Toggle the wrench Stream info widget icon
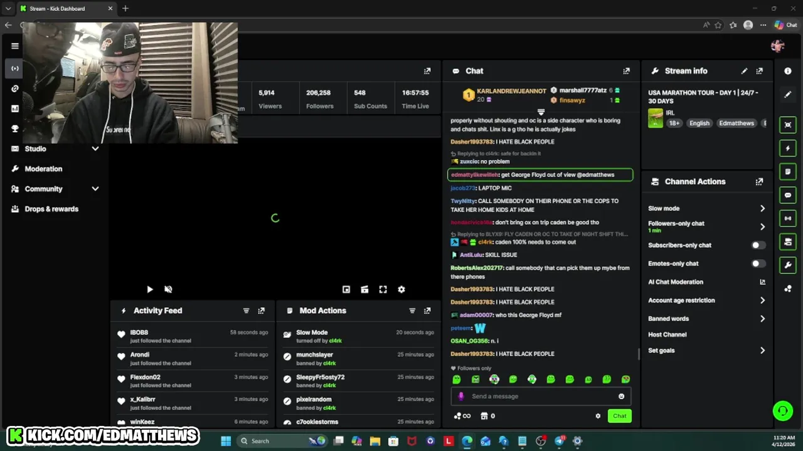Image resolution: width=803 pixels, height=451 pixels. click(788, 265)
